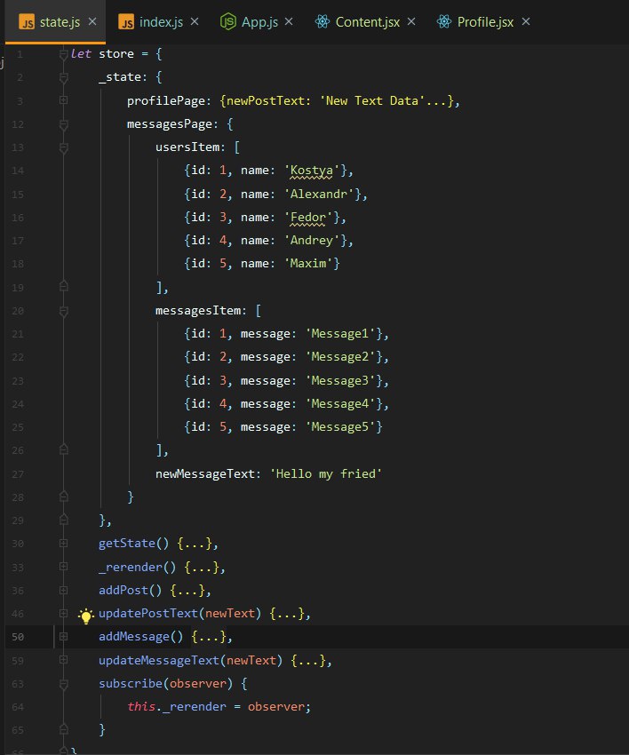This screenshot has height=755, width=629.
Task: Click the React icon on Profile.jsx tab
Action: tap(444, 21)
